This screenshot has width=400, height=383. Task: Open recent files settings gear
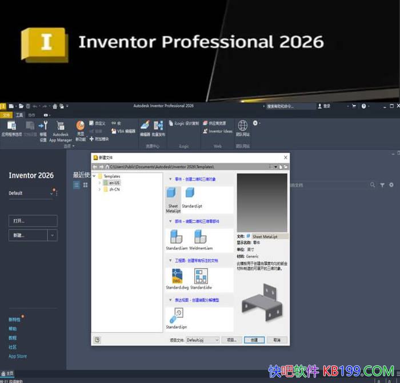coord(391,185)
